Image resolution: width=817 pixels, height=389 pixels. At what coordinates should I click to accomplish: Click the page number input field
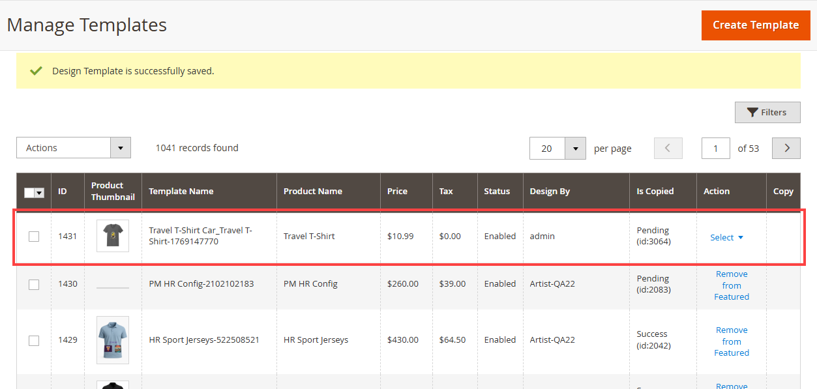[x=715, y=149]
